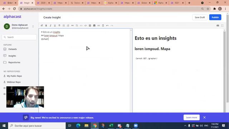This screenshot has height=129, width=229.
Task: Click the editor pane scrollbar up arrow
Action: click(131, 30)
